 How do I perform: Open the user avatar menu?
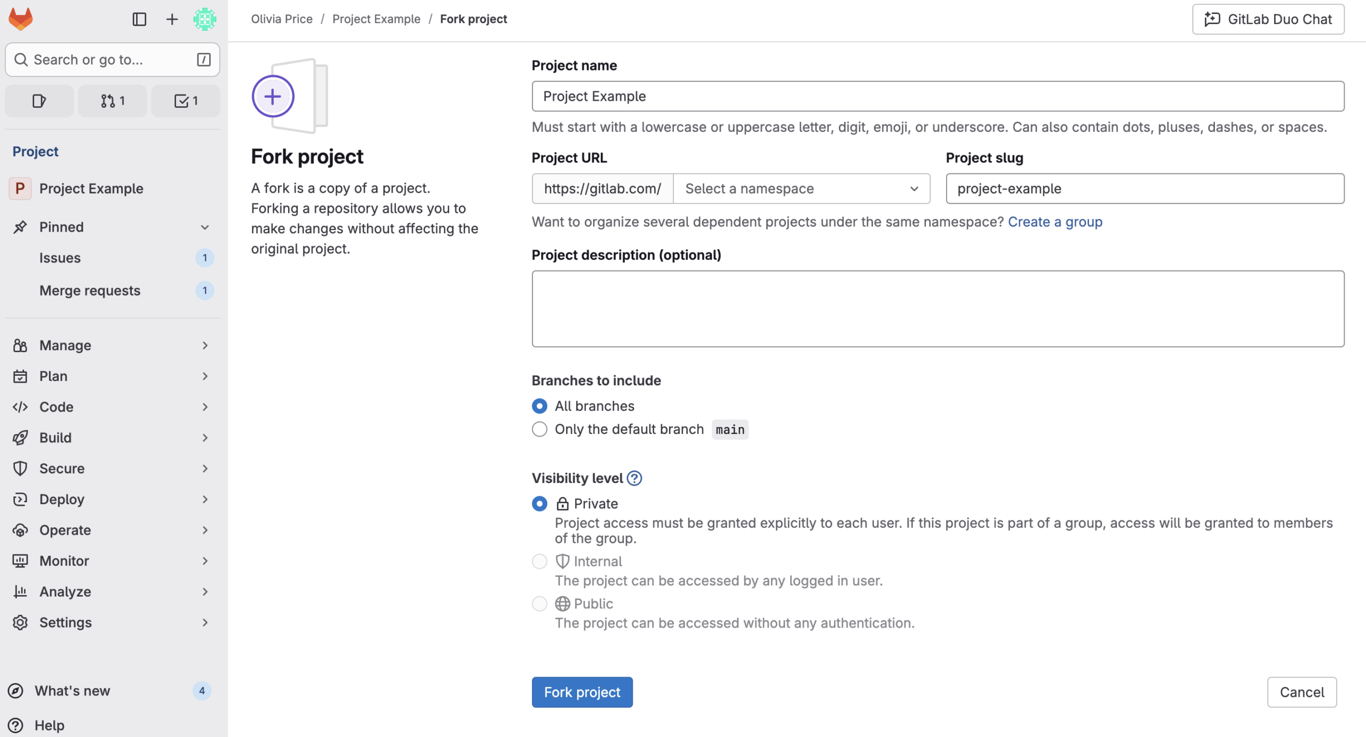[204, 19]
